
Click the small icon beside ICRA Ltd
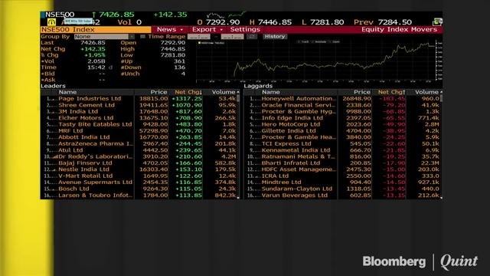258,176
